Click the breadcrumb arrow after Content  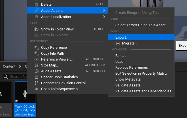click(20, 66)
